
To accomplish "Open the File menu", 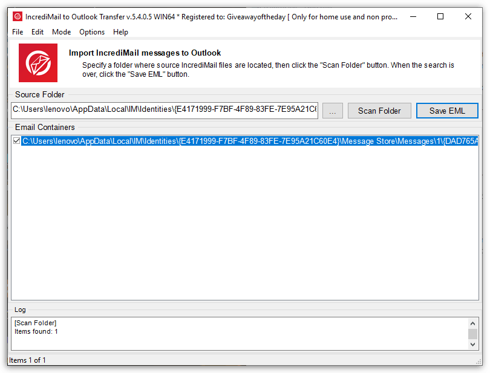I will (17, 32).
